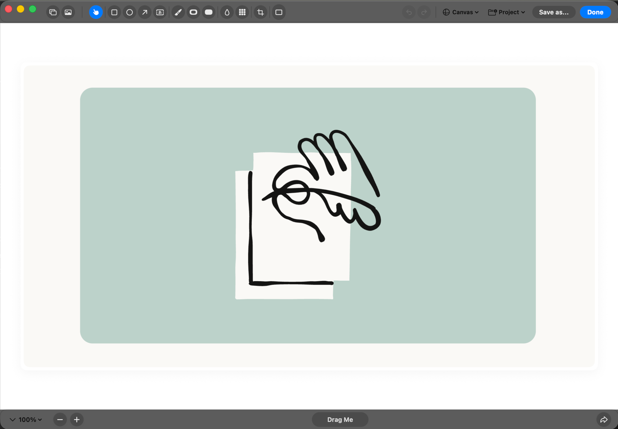The width and height of the screenshot is (618, 429).
Task: Select the crop tool
Action: 260,12
